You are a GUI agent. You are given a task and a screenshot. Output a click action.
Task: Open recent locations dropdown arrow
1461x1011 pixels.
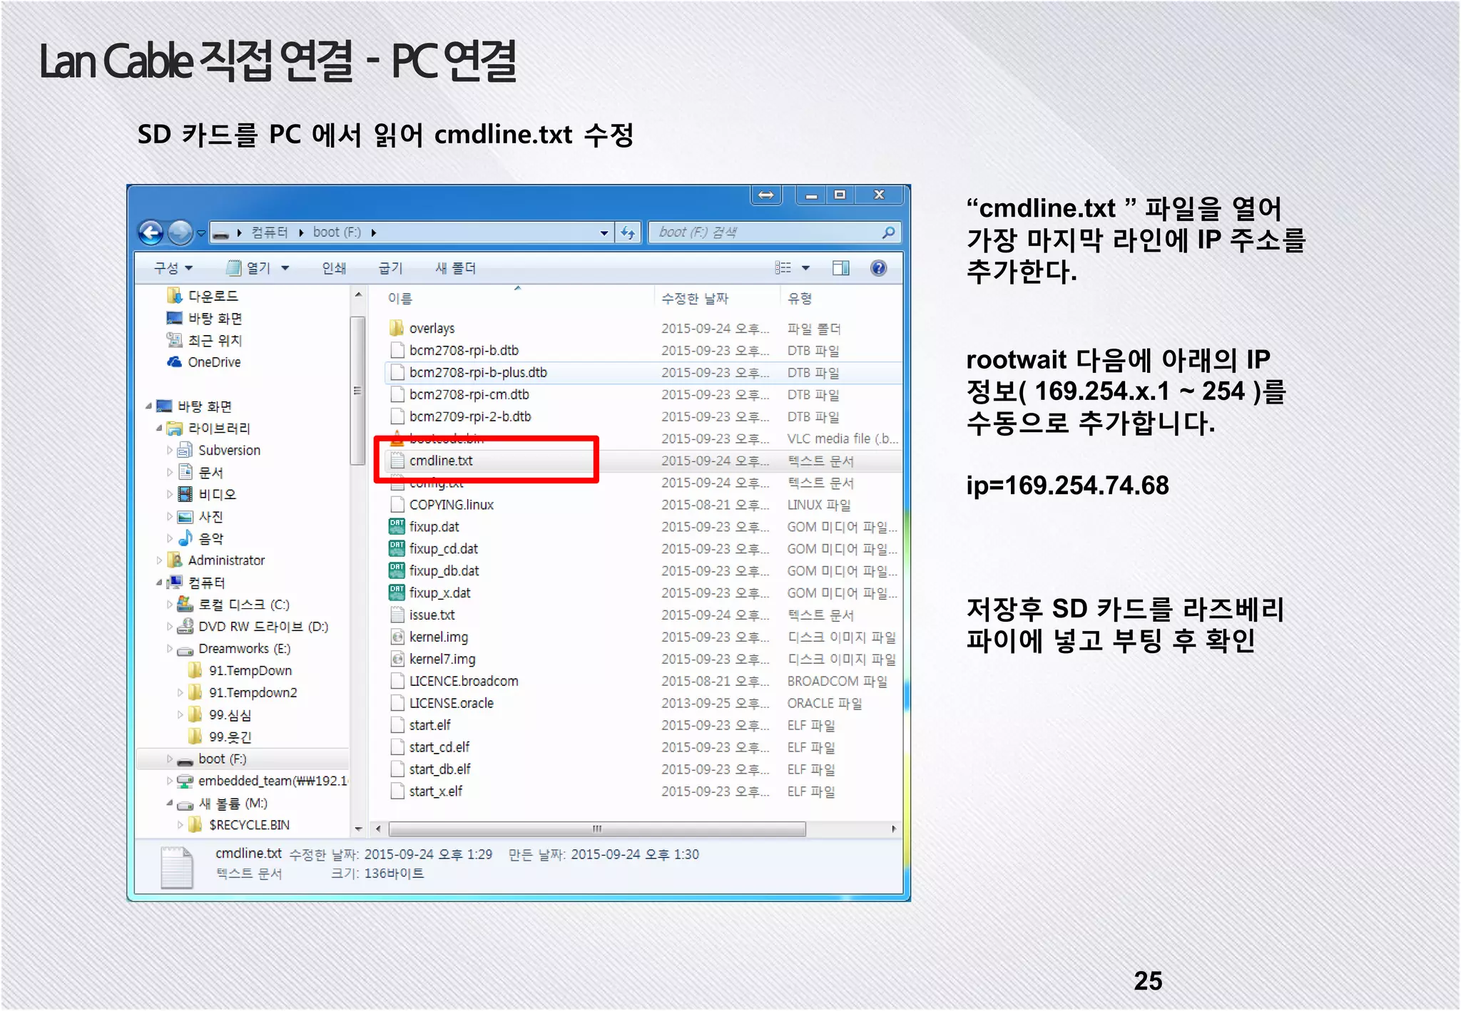[x=201, y=233]
